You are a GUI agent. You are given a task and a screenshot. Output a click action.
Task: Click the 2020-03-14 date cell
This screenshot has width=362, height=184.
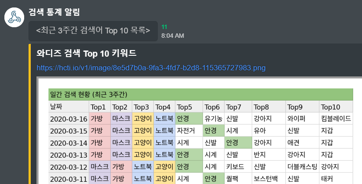click(69, 143)
